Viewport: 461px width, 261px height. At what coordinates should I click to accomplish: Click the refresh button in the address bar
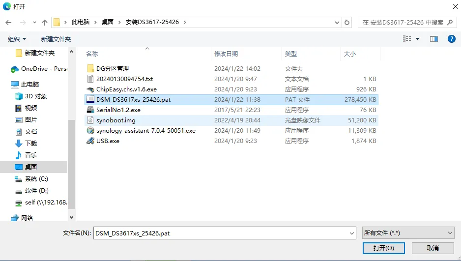347,22
